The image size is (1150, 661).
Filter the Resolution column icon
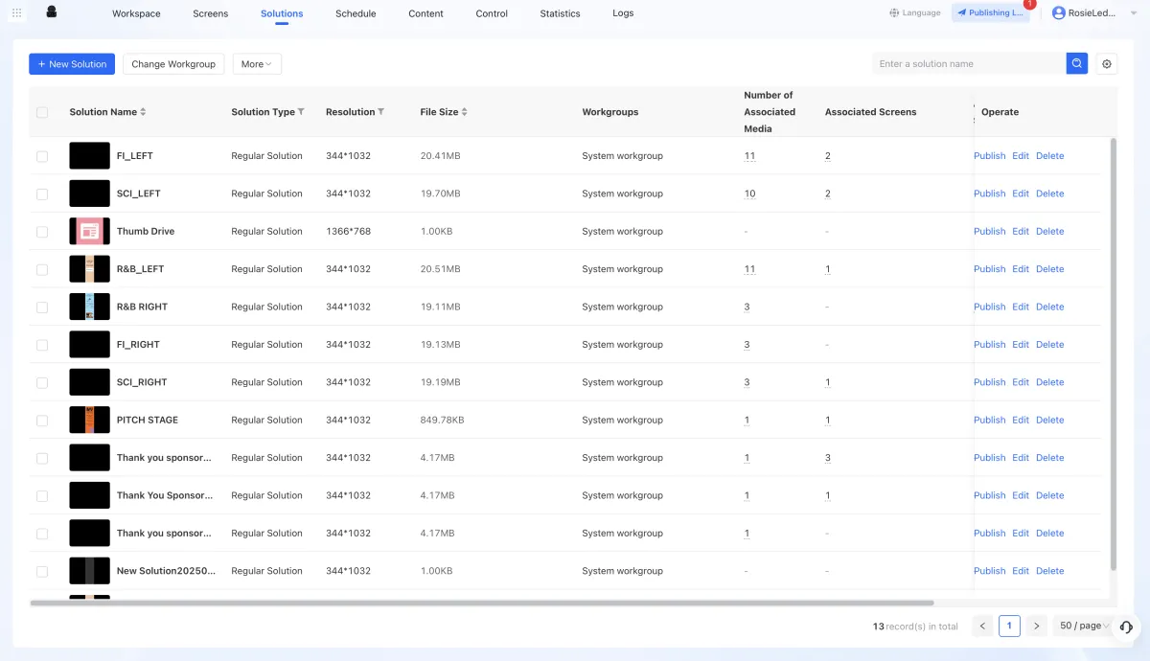click(x=380, y=112)
